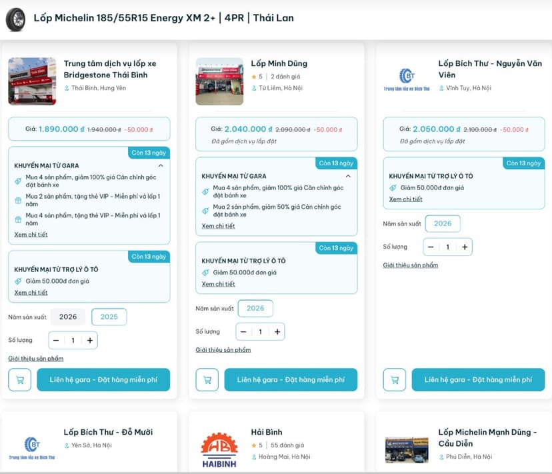Image resolution: width=552 pixels, height=474 pixels.
Task: Add Lốp Minh Dũng tire to cart
Action: tap(207, 379)
